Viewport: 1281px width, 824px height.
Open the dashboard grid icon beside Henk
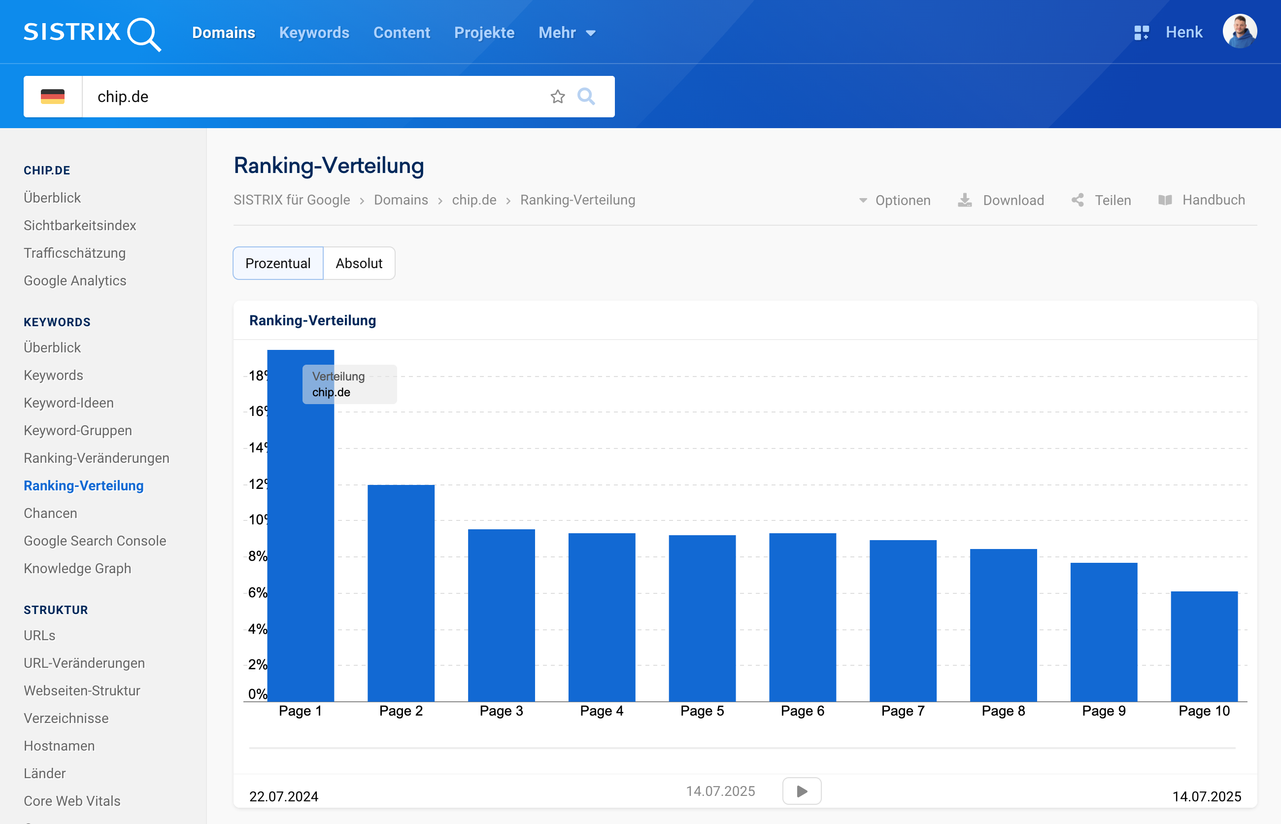click(1141, 33)
